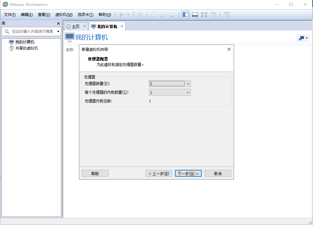
Task: Open the library search filter dropdown arrow
Action: point(58,31)
